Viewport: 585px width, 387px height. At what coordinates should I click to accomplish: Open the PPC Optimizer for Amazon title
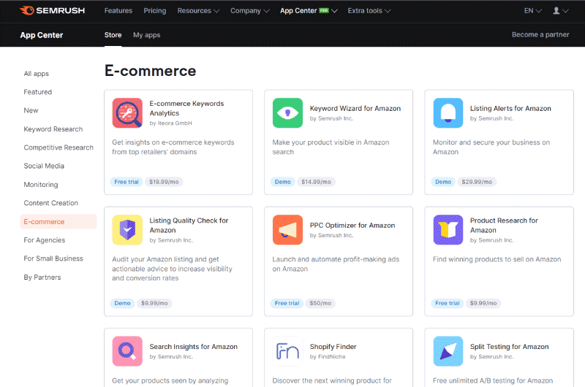[352, 226]
